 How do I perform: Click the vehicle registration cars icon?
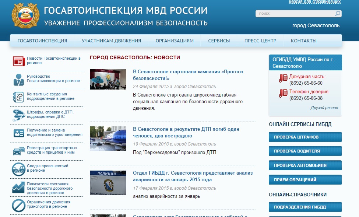coord(19,151)
